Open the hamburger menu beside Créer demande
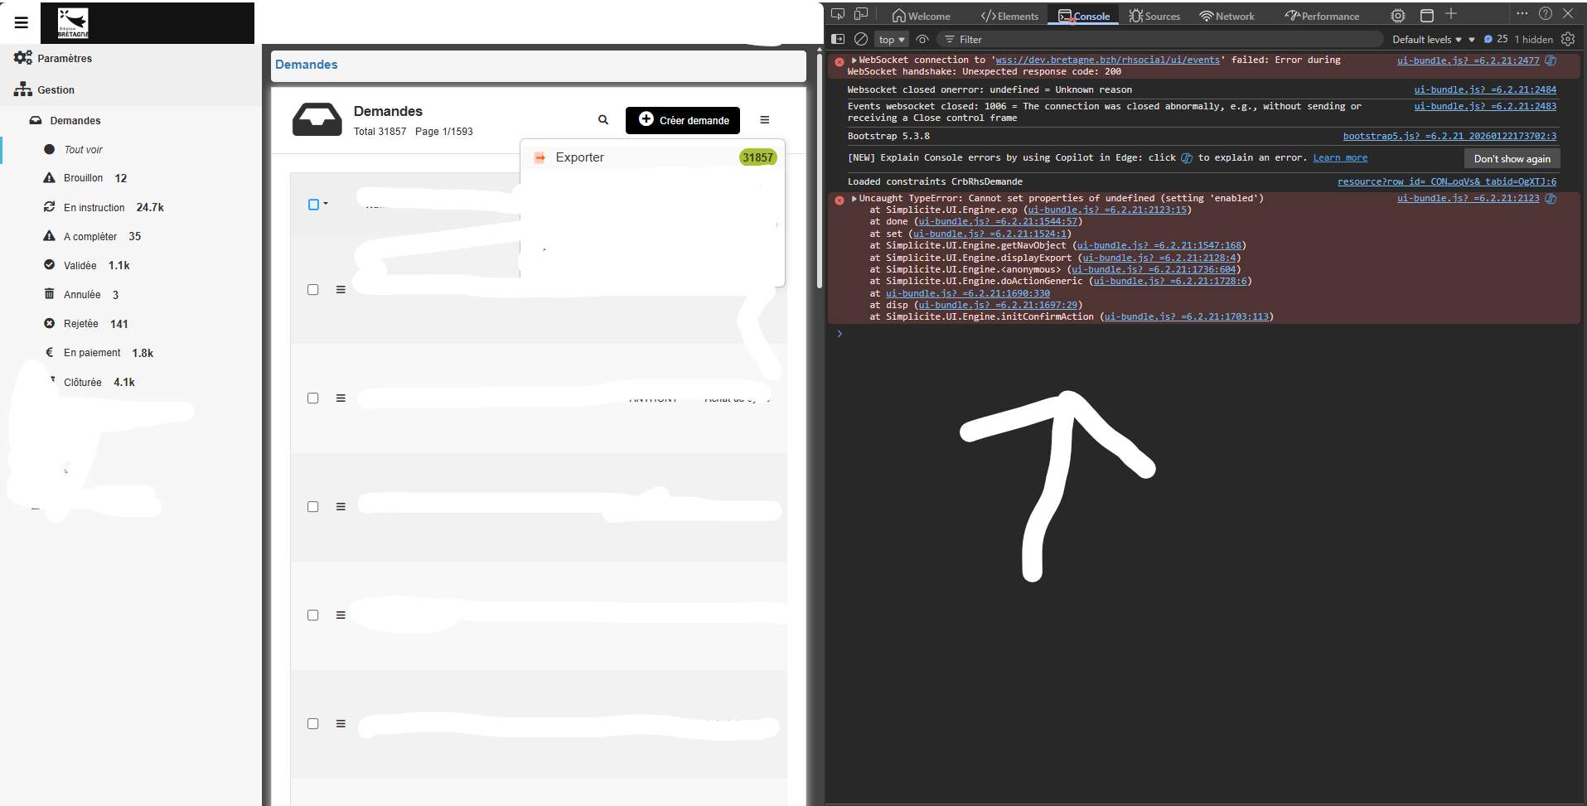 click(764, 120)
